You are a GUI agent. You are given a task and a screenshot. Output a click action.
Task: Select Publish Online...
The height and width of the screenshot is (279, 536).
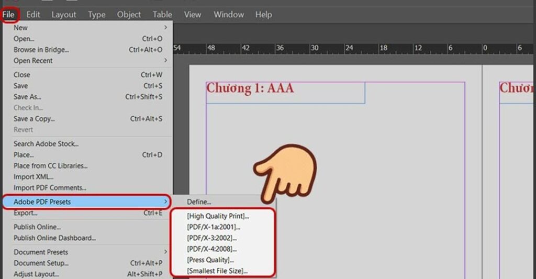(x=87, y=227)
